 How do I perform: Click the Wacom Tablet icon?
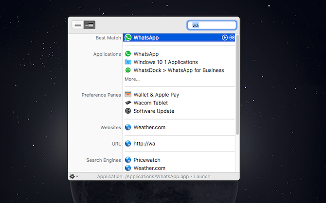click(128, 102)
